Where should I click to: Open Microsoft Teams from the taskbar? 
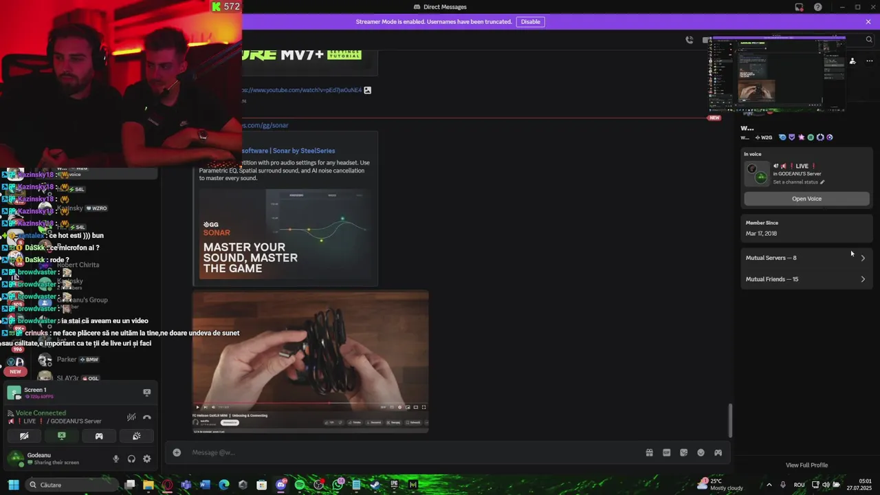point(186,485)
